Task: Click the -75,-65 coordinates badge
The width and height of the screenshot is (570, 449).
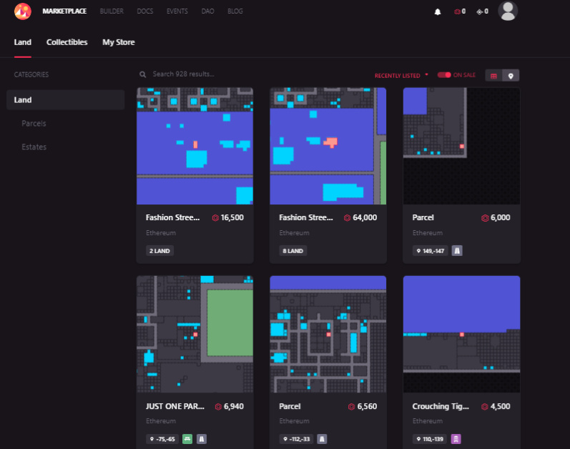Action: point(162,439)
